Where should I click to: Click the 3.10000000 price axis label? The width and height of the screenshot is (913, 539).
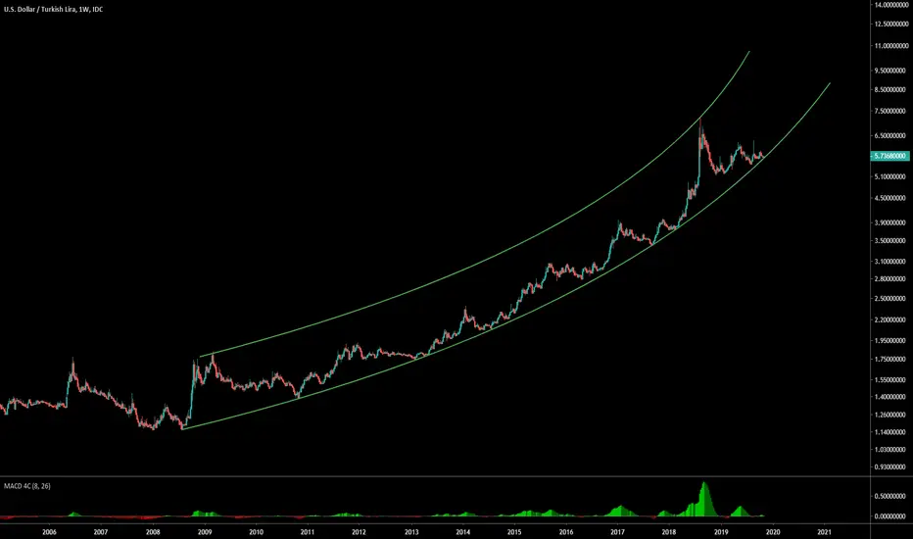tap(890, 262)
